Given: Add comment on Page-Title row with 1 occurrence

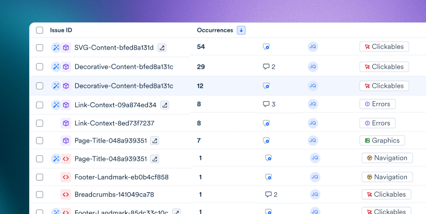Looking at the screenshot, I should coord(268,158).
